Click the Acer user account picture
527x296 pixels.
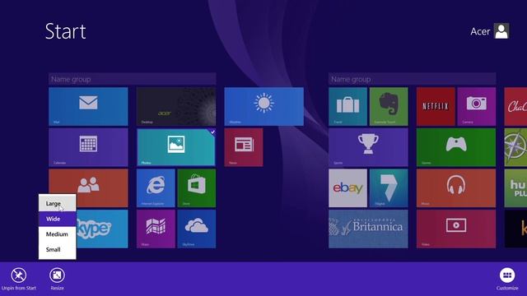pyautogui.click(x=501, y=31)
